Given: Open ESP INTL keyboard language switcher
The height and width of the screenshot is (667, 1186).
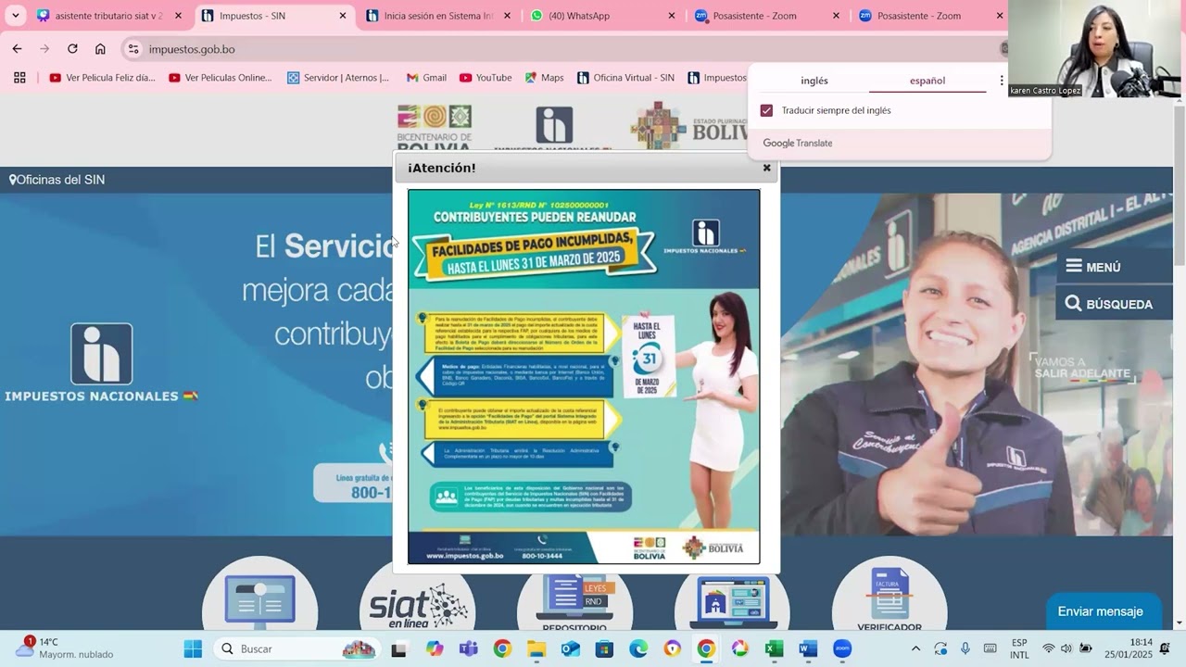Looking at the screenshot, I should coord(1019,648).
